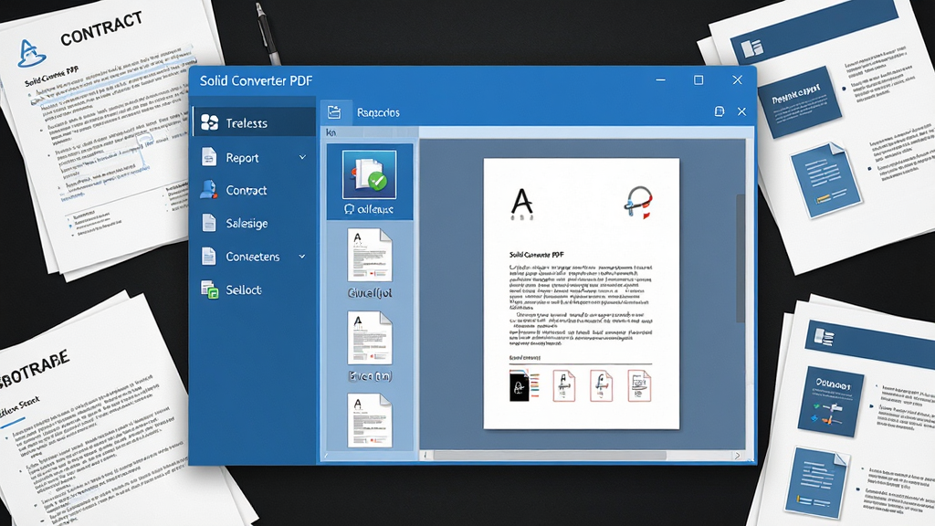This screenshot has height=526, width=935.
Task: Select the fourth page thumbnail at the bottom
Action: click(370, 420)
